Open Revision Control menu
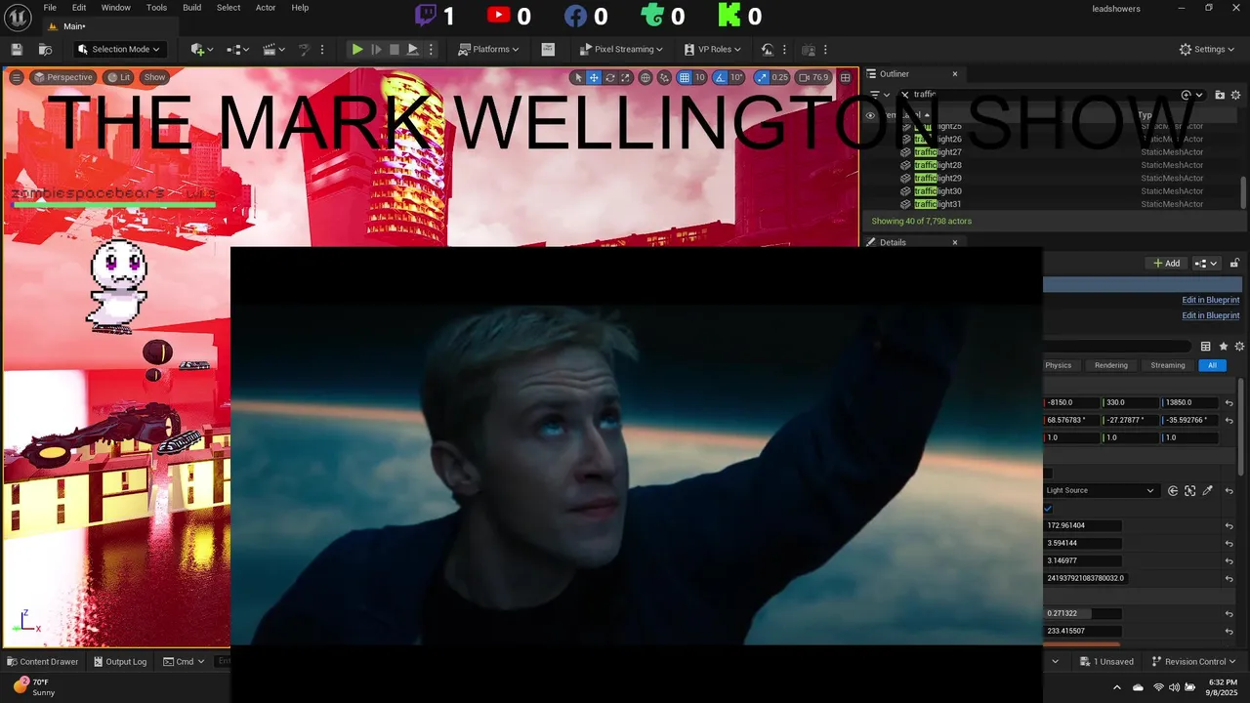This screenshot has height=703, width=1250. pyautogui.click(x=1194, y=661)
